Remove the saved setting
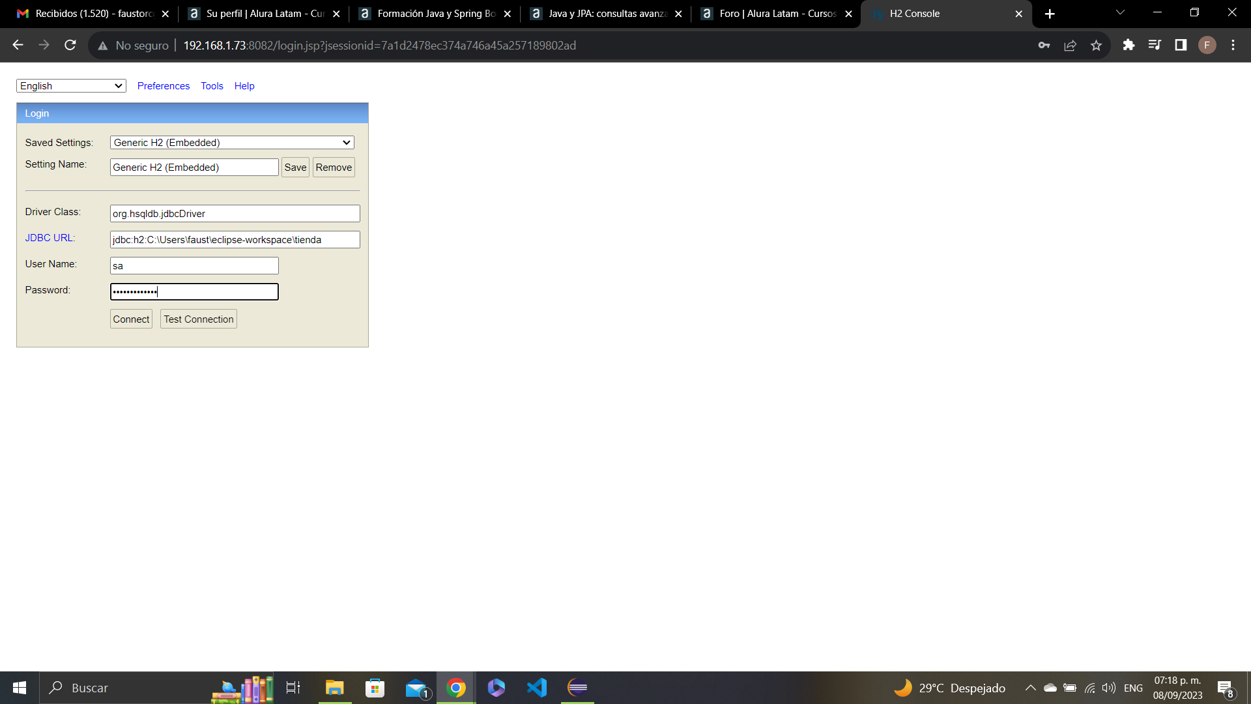Screen dimensions: 1251x704 334,168
